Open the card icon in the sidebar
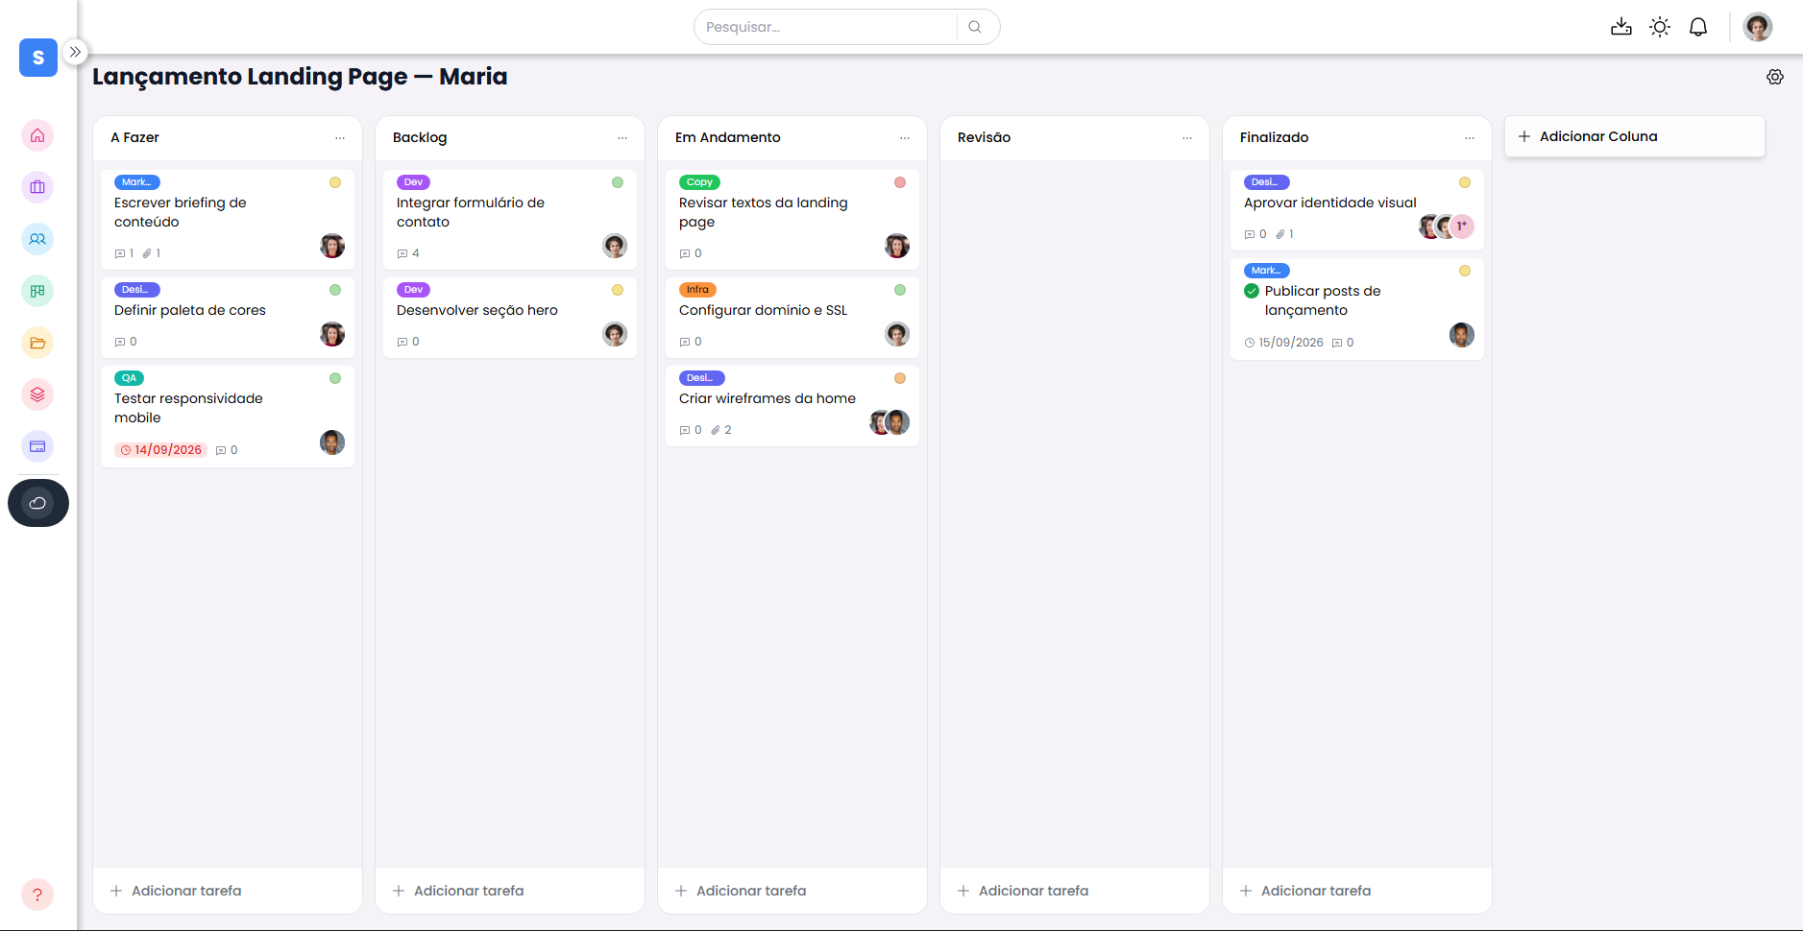 pyautogui.click(x=37, y=446)
